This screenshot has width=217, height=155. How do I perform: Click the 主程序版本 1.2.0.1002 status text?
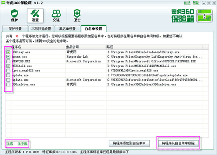pyautogui.click(x=22, y=152)
